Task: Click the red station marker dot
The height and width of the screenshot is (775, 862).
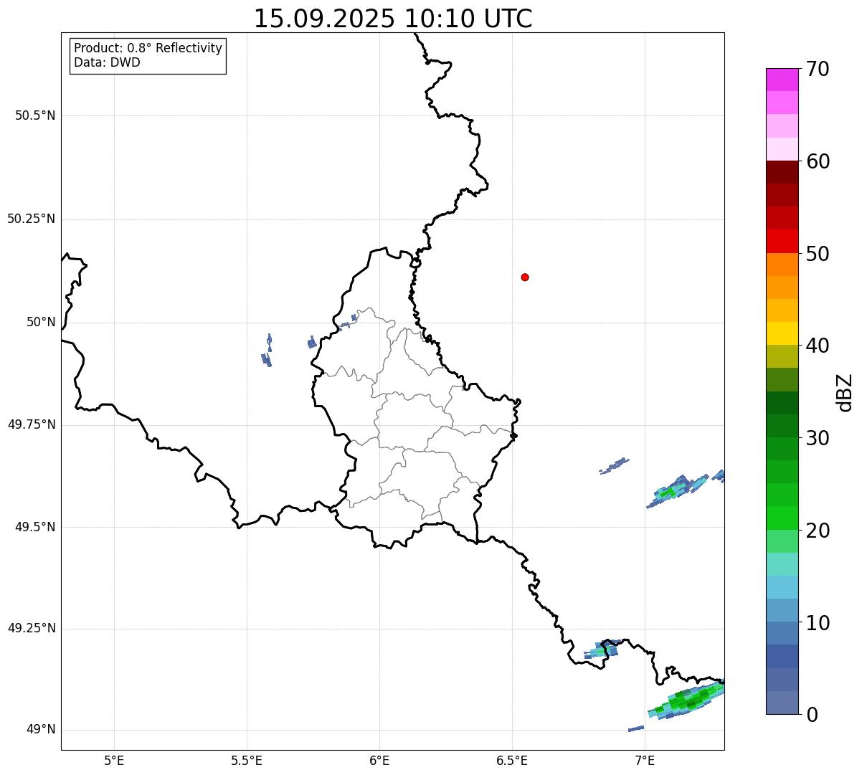Action: coord(525,277)
